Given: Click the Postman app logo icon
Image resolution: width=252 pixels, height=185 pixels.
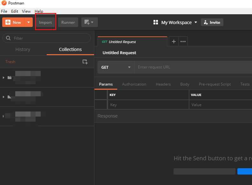Looking at the screenshot, I should click(x=4, y=3).
